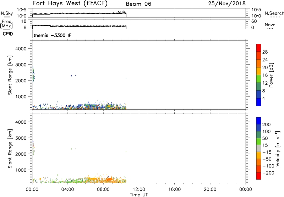
Task: Click the 'Nave' legend label
Action: pyautogui.click(x=270, y=25)
